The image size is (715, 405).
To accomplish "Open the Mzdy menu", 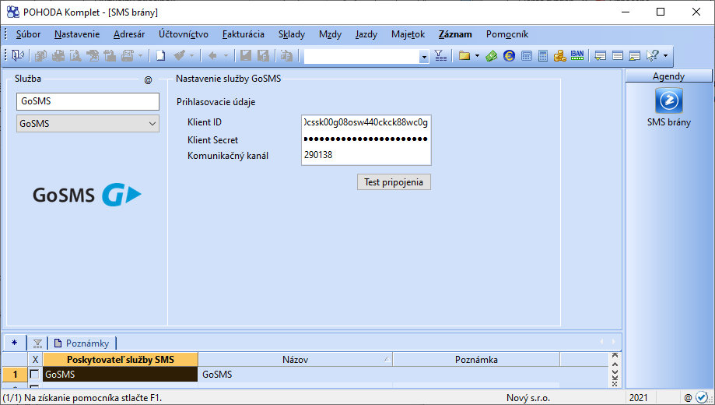I will pos(330,34).
